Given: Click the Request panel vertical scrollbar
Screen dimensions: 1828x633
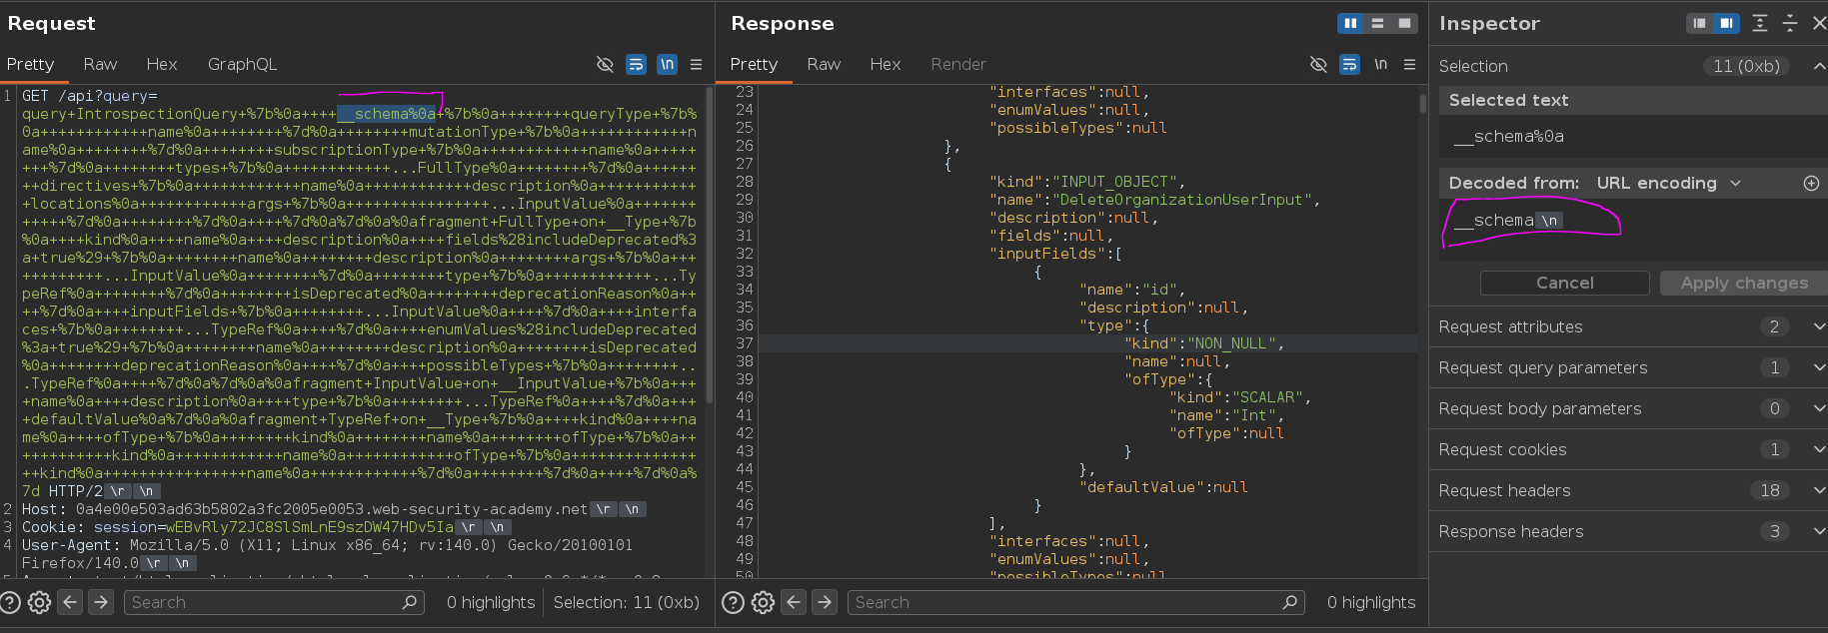Looking at the screenshot, I should (709, 245).
